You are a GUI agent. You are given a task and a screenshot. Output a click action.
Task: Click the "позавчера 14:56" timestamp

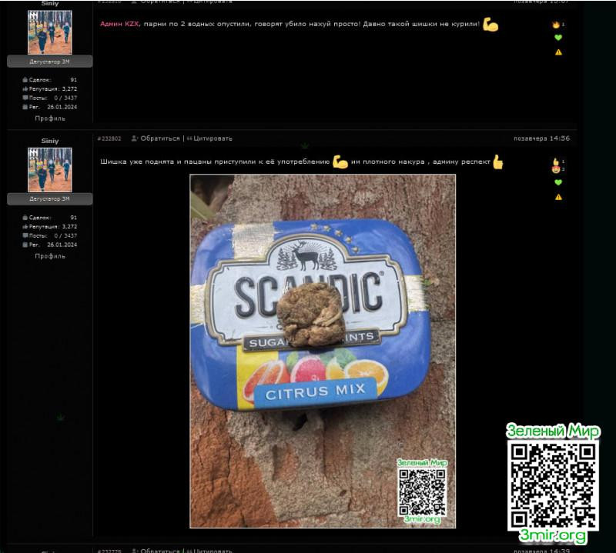pos(541,138)
